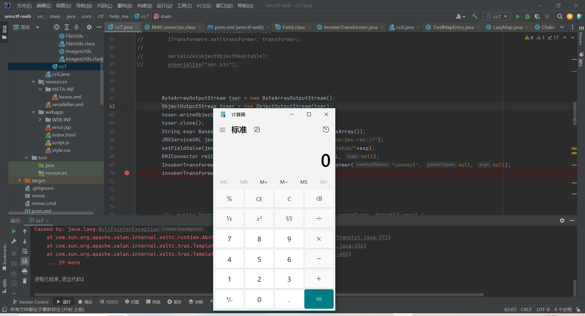
Task: Click the Run console horizontal scrollbar
Action: (x=259, y=294)
